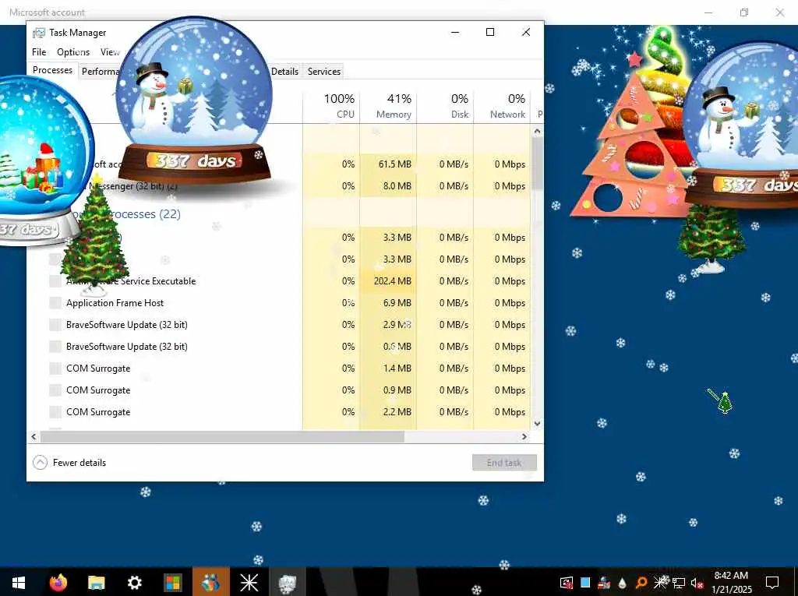Click the 6.9 MB memory cell
The height and width of the screenshot is (596, 798).
click(x=388, y=303)
